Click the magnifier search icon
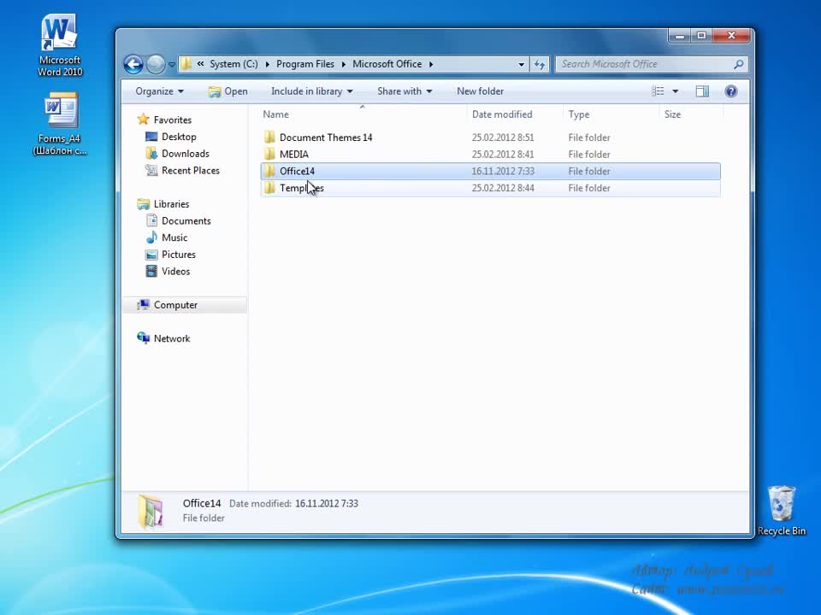This screenshot has width=821, height=615. pyautogui.click(x=739, y=64)
